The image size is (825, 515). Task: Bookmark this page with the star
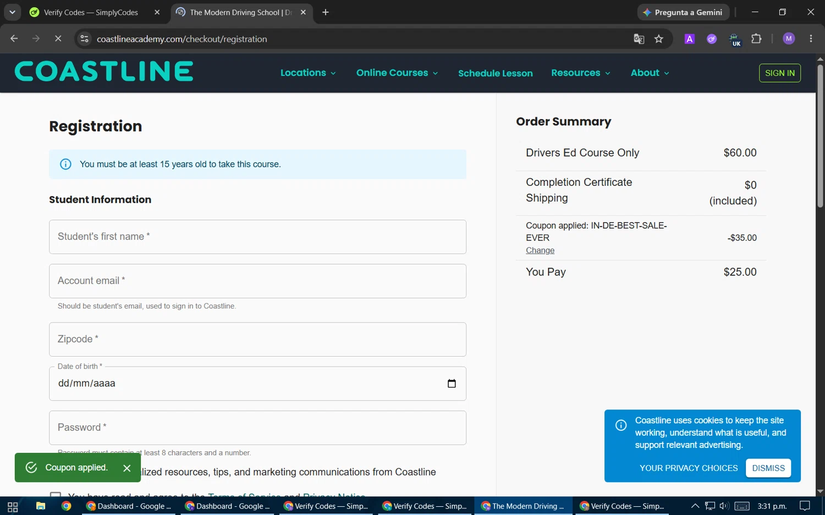[x=659, y=38]
